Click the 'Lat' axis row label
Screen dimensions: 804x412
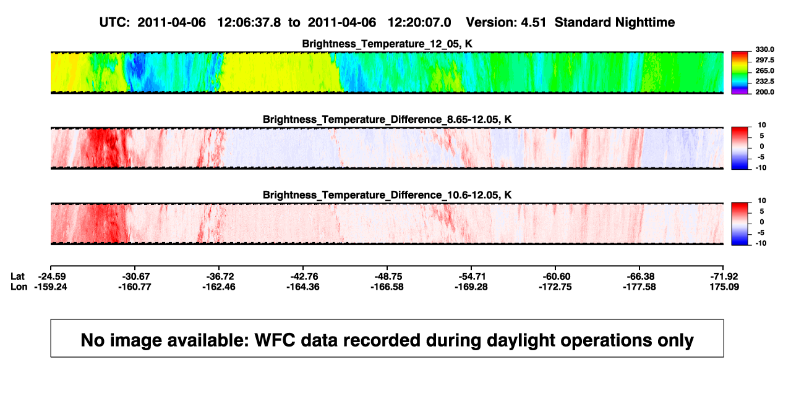tap(18, 276)
